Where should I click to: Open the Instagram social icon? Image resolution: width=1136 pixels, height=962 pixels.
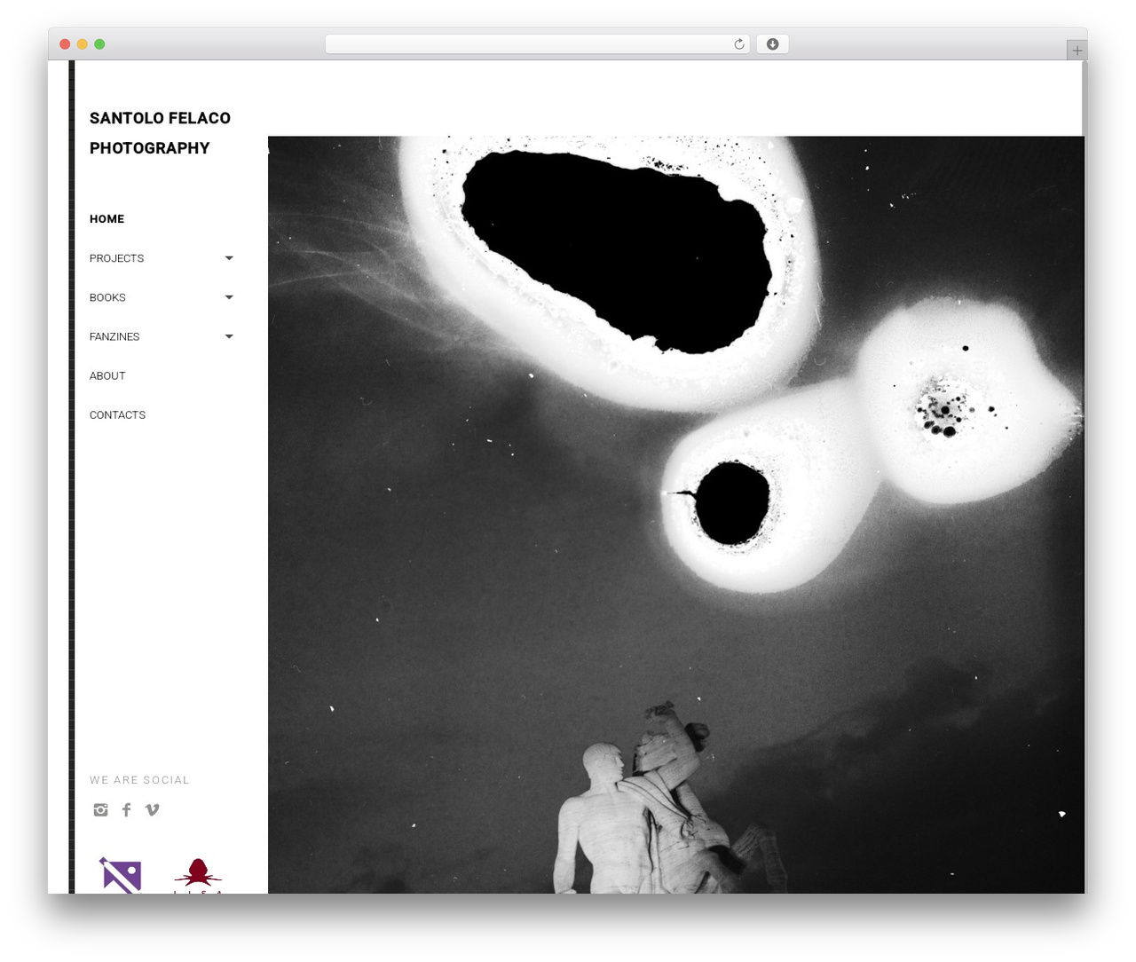101,809
